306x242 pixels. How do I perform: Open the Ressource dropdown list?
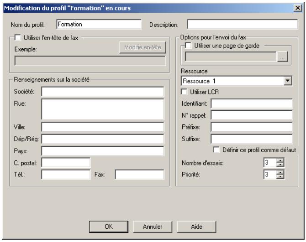point(287,81)
